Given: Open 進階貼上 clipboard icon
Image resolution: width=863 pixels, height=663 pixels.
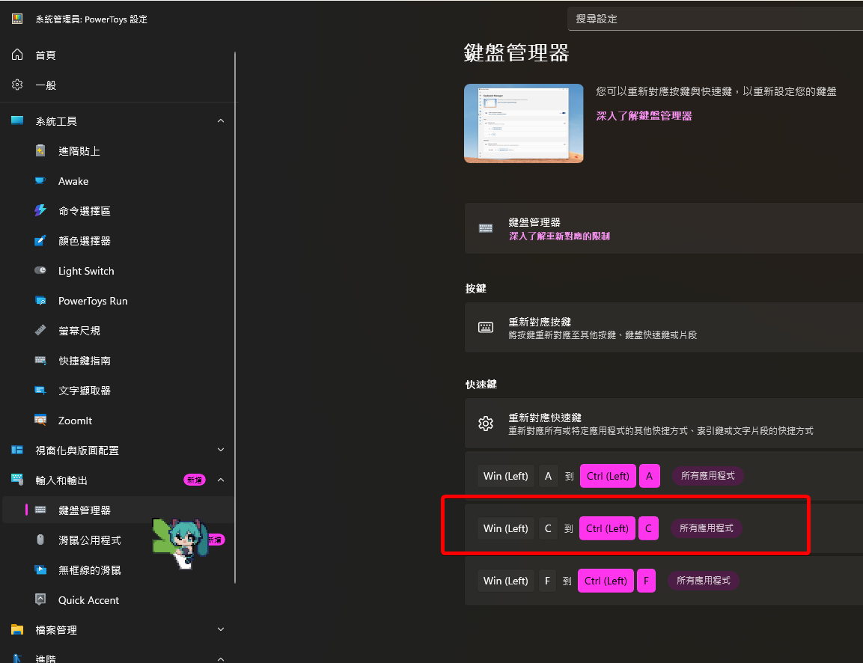Looking at the screenshot, I should [40, 150].
